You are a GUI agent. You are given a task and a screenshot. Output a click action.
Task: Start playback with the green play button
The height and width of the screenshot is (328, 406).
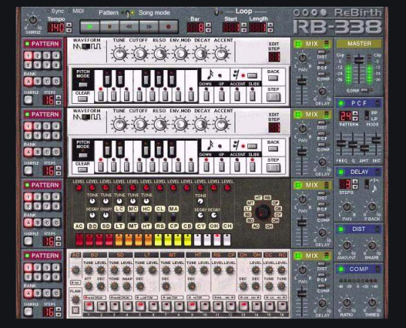89,26
